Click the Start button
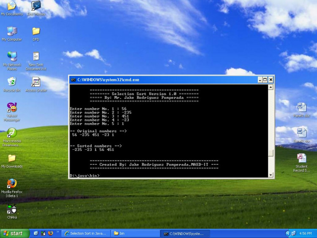This screenshot has width=317, height=238. point(14,233)
